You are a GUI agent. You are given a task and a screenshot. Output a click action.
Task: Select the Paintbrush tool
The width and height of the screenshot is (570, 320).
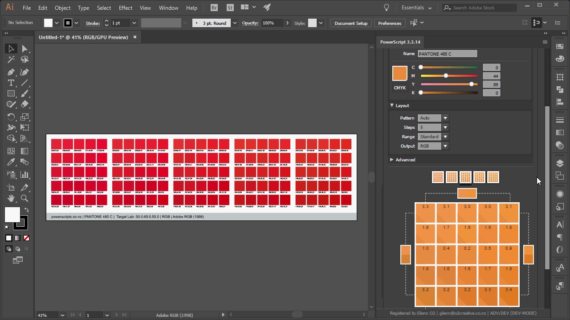pos(24,94)
